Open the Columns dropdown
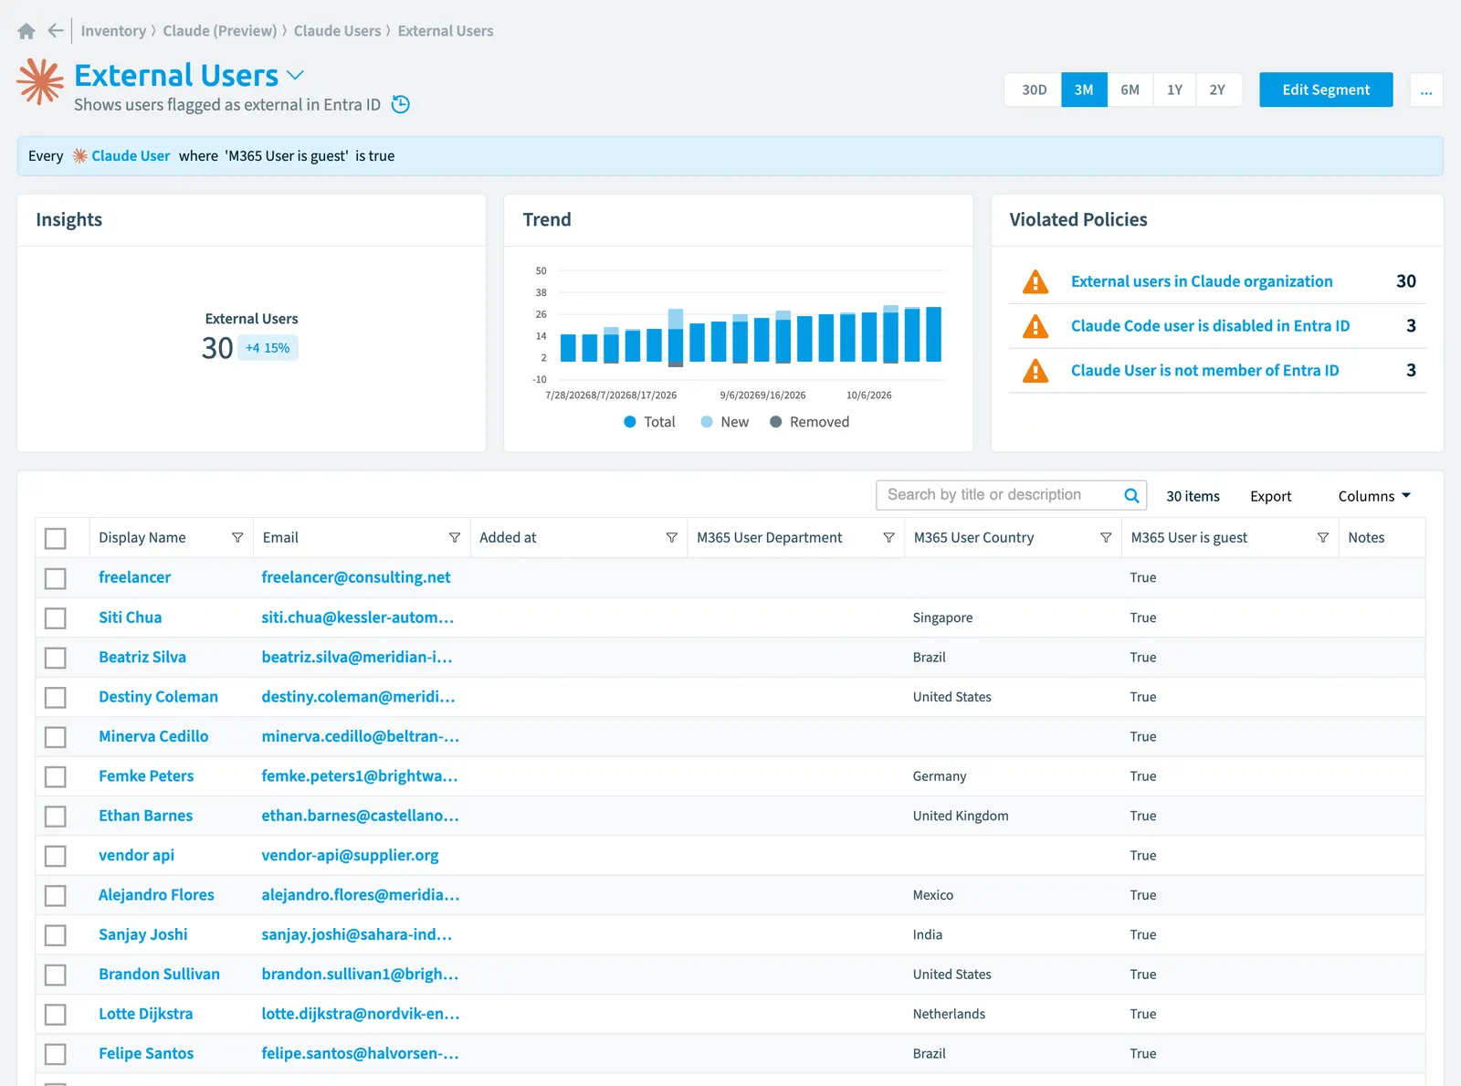 click(x=1374, y=496)
